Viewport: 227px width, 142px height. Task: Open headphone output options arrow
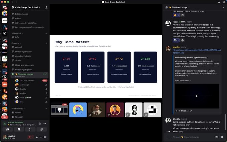[40, 137]
